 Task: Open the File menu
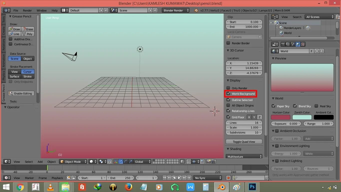click(x=16, y=10)
